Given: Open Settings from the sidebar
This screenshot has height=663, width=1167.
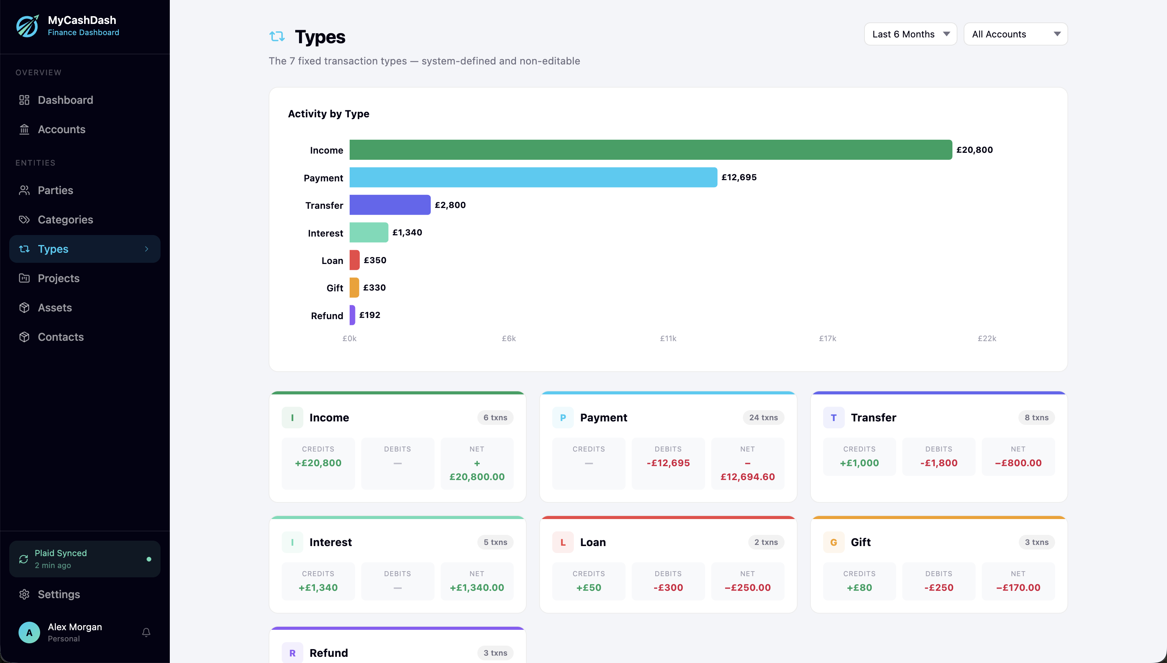Looking at the screenshot, I should pos(59,594).
